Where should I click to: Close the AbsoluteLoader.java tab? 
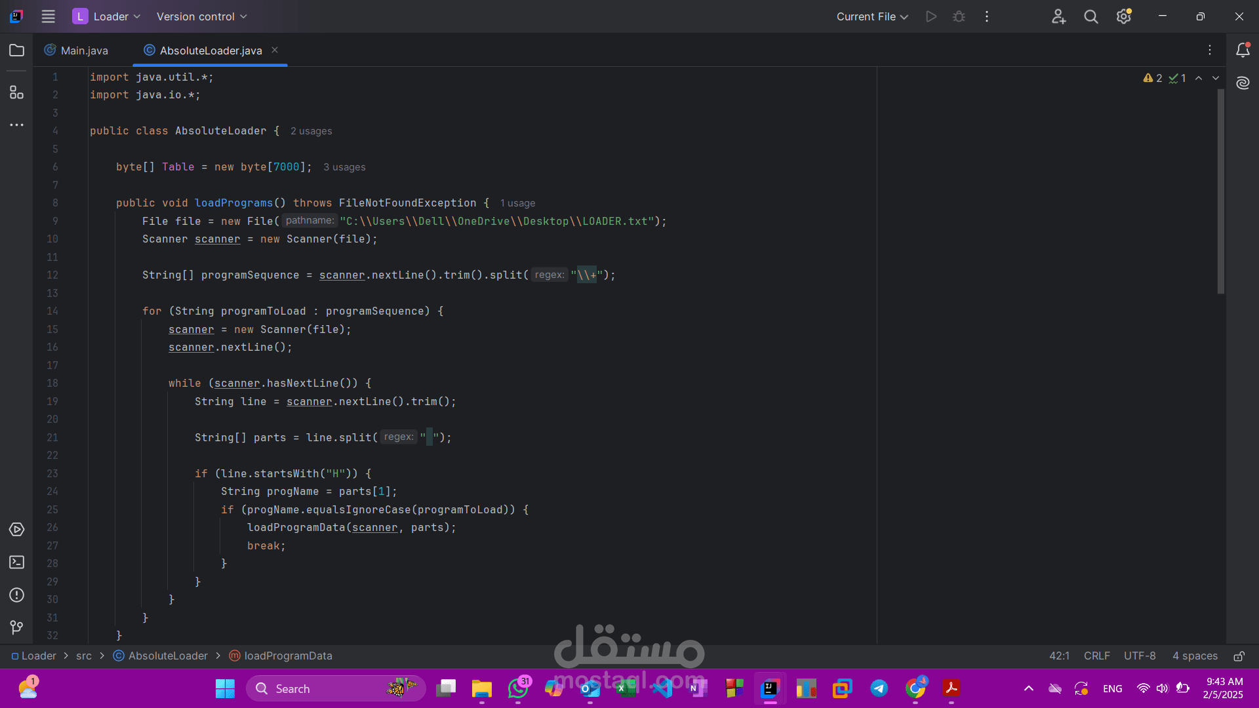click(x=275, y=50)
